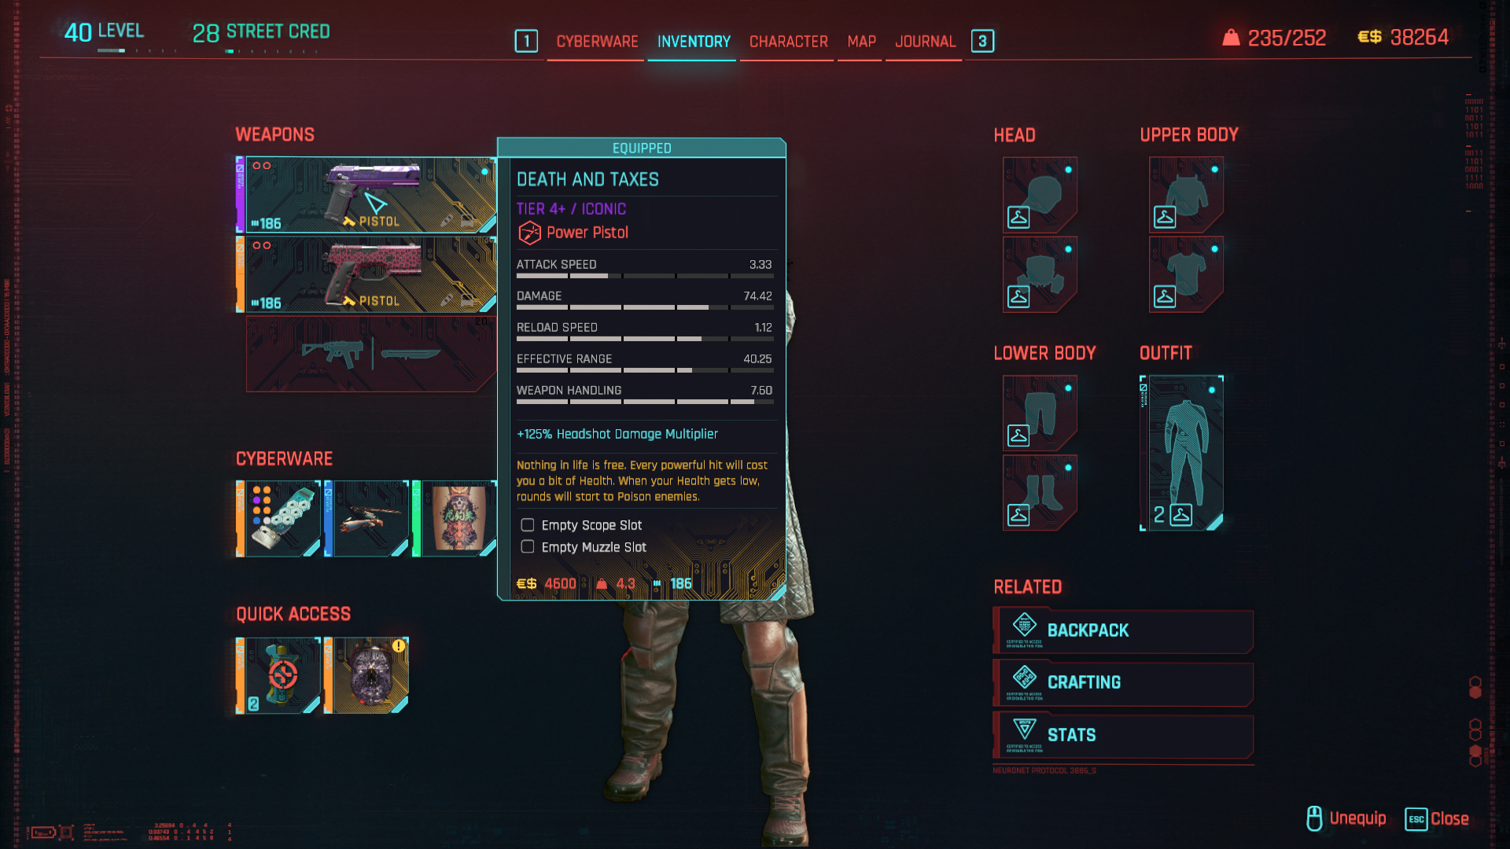Open the outfit wardrobe slot
Screen dimensions: 1510x849
(x=1181, y=453)
